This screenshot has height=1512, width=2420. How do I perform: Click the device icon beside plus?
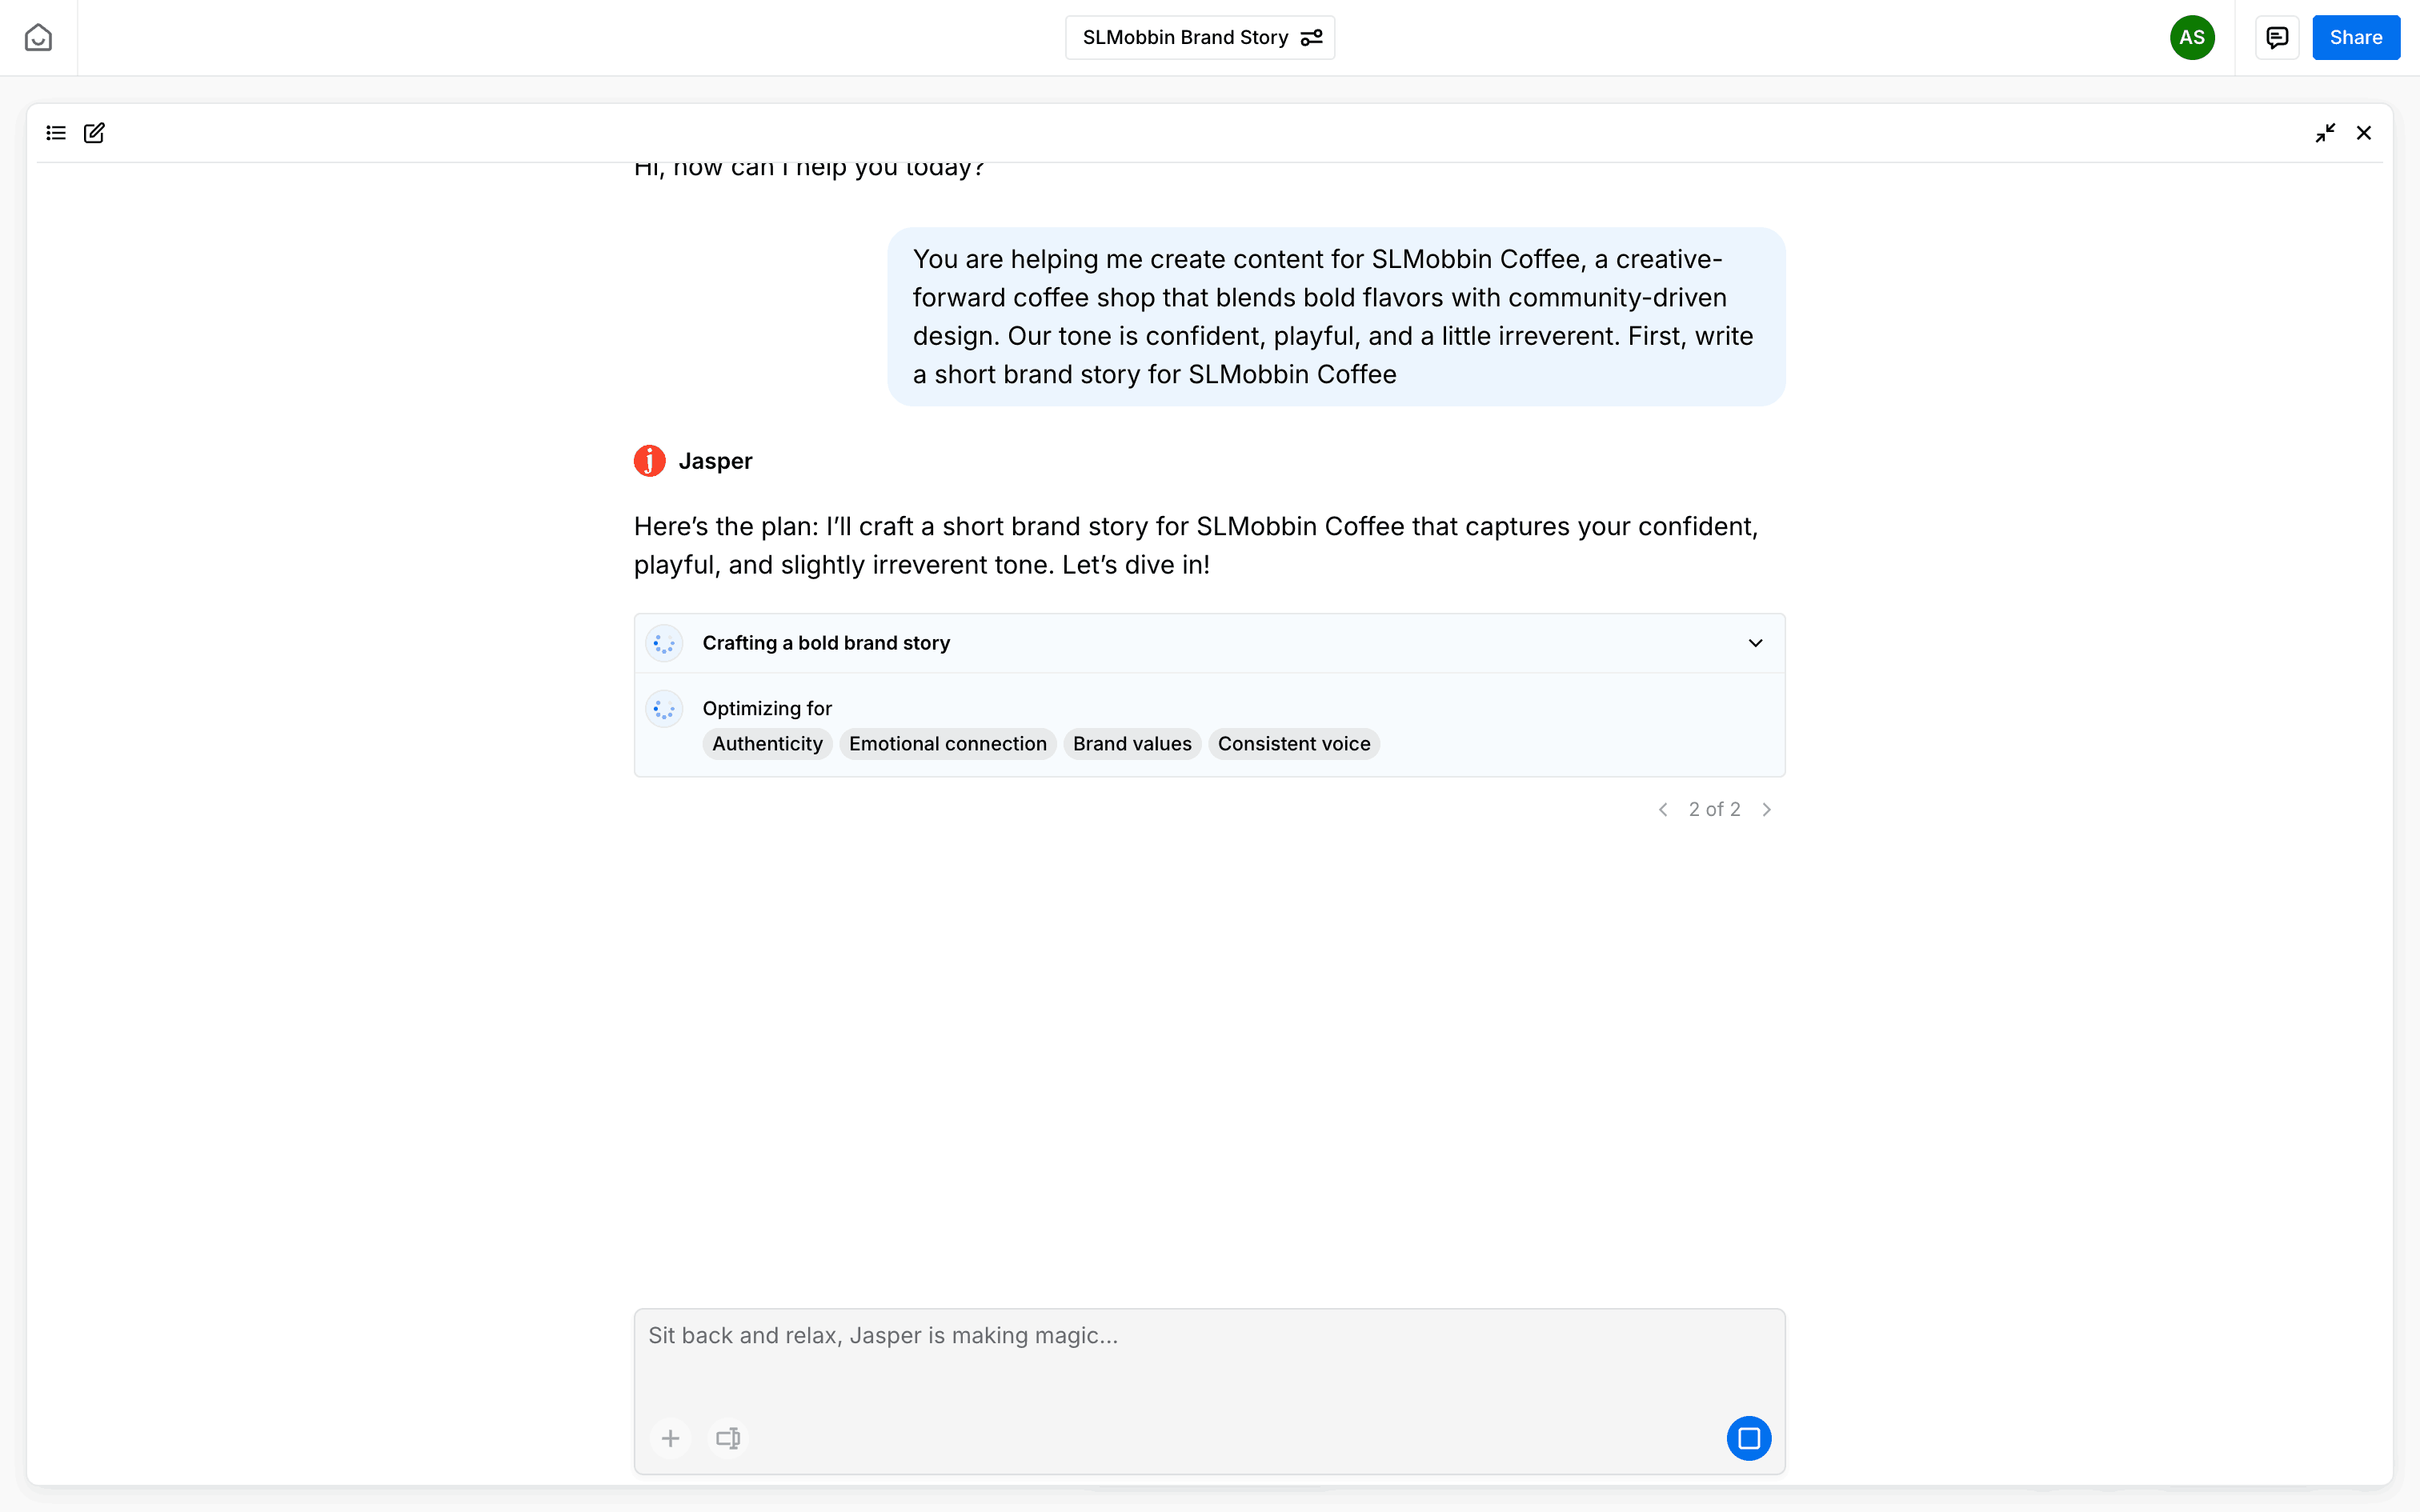tap(728, 1438)
